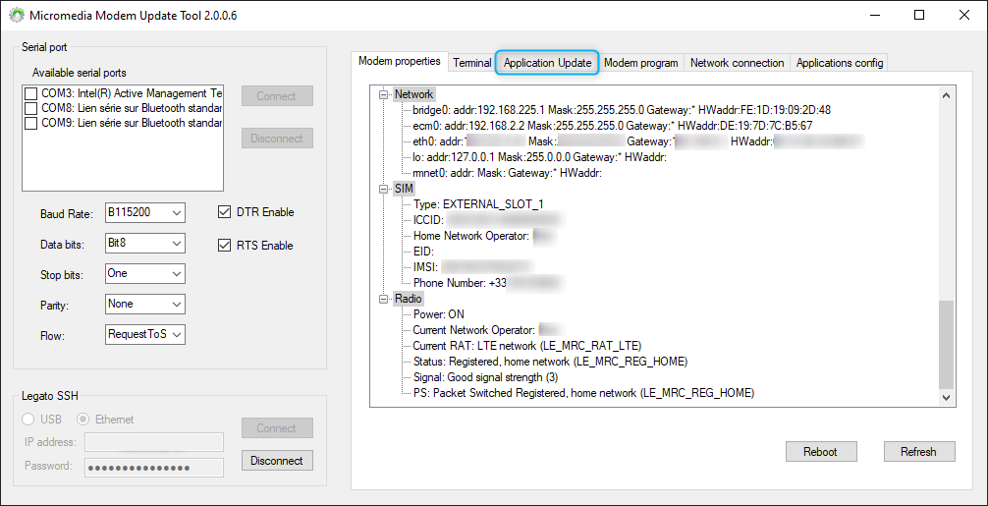Screen dimensions: 988x506
Task: Check the COM8 Bluetooth serial port checkbox
Action: coord(31,108)
